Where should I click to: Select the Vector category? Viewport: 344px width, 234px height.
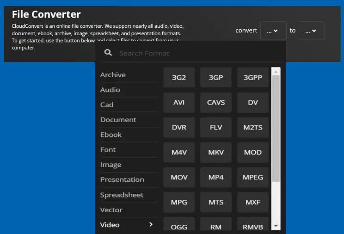pyautogui.click(x=129, y=210)
